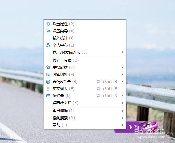This screenshot has height=143, width=175.
Task: Click the shirt icon beside 更换皮肤
Action: (48, 67)
